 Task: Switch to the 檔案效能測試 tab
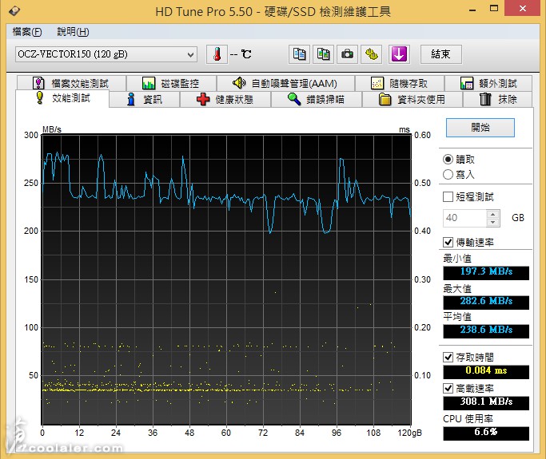tap(71, 84)
